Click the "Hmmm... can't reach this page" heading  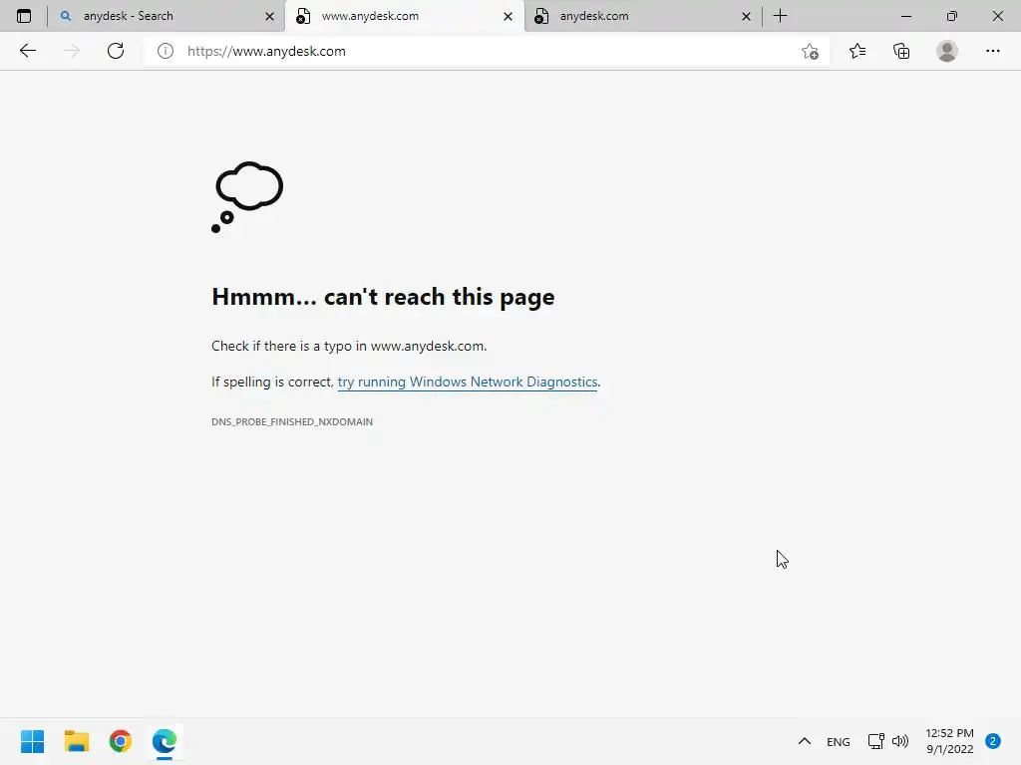(383, 297)
